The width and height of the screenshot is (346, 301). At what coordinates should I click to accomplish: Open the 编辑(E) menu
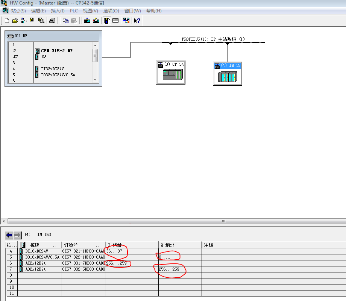coord(38,11)
